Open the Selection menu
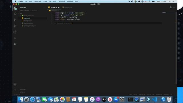Screen dimensions: 183x103 tap(38, 1)
